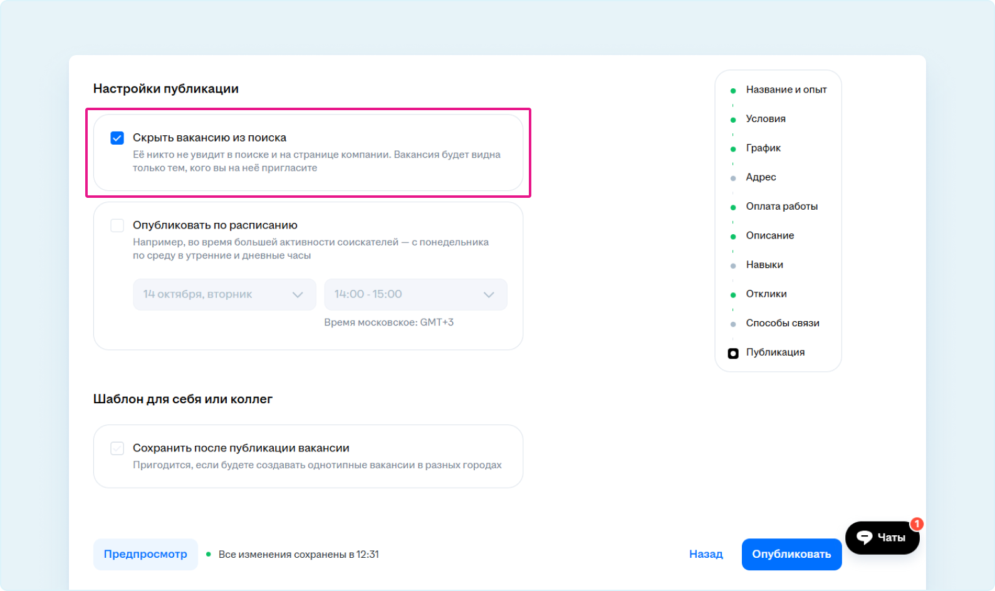Click the green dot beside Оплата работы

coord(733,207)
